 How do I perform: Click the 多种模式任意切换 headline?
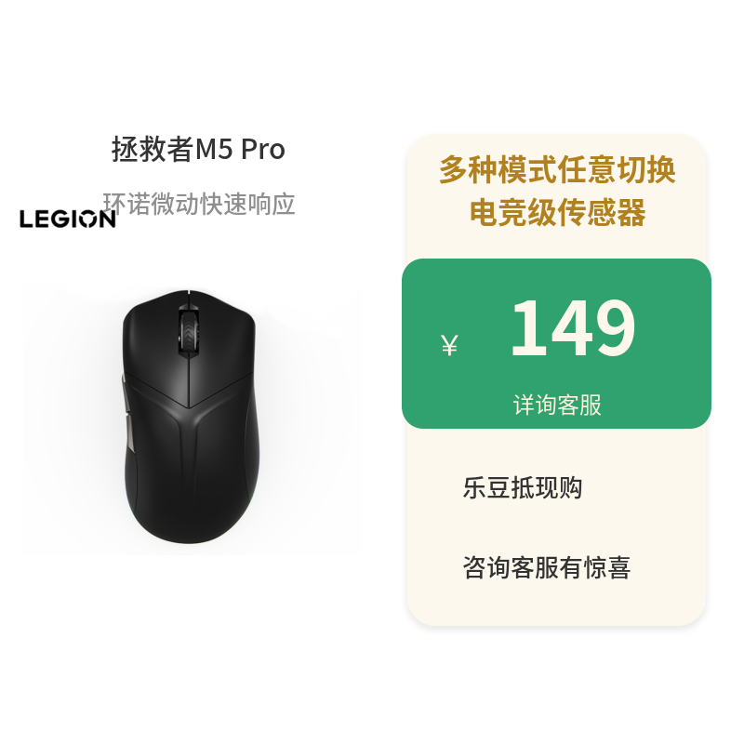[557, 169]
